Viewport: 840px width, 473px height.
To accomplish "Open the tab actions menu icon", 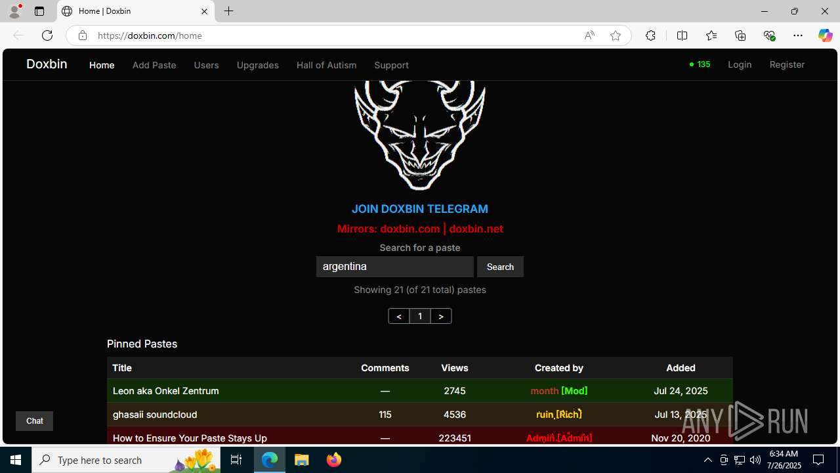I will pos(39,11).
